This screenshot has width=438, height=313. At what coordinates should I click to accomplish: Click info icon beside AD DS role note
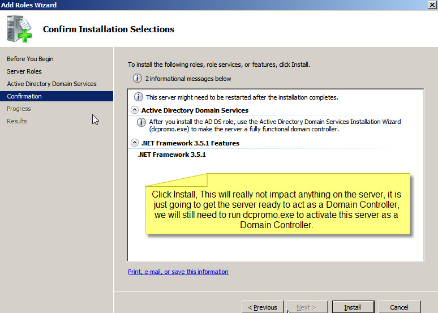click(x=141, y=122)
